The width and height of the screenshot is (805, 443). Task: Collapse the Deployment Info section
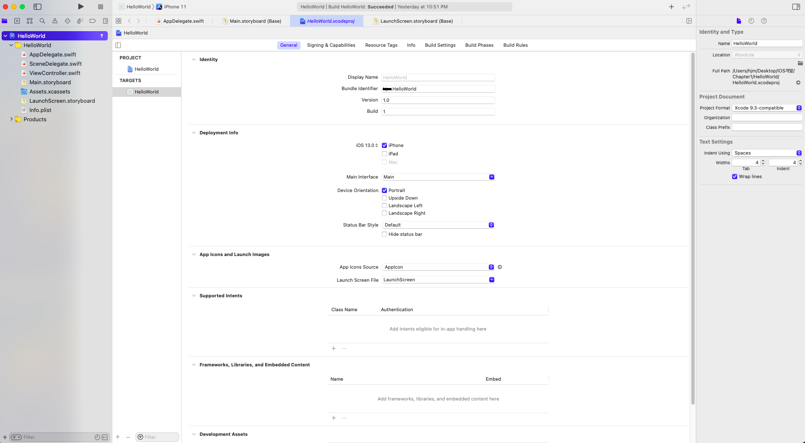[194, 133]
